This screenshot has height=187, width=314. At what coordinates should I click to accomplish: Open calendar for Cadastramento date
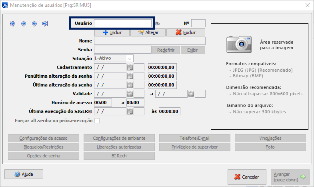130,67
